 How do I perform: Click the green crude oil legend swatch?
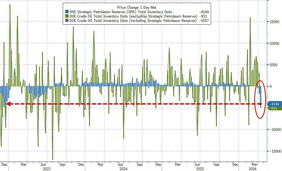[x=67, y=16]
